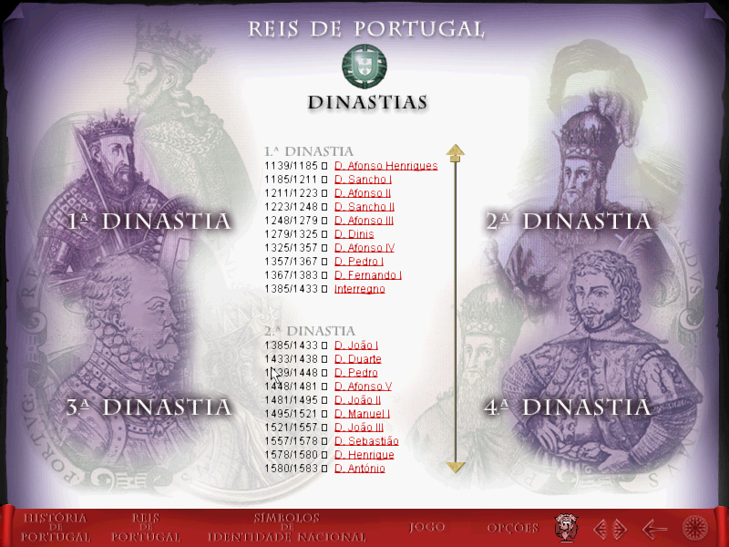
Task: Go to previous page with left triangle arrow
Action: [x=601, y=529]
